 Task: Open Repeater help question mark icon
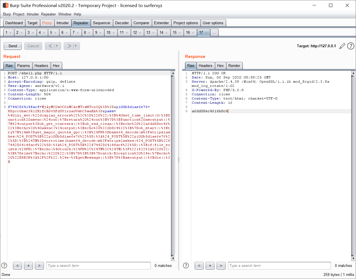351,46
